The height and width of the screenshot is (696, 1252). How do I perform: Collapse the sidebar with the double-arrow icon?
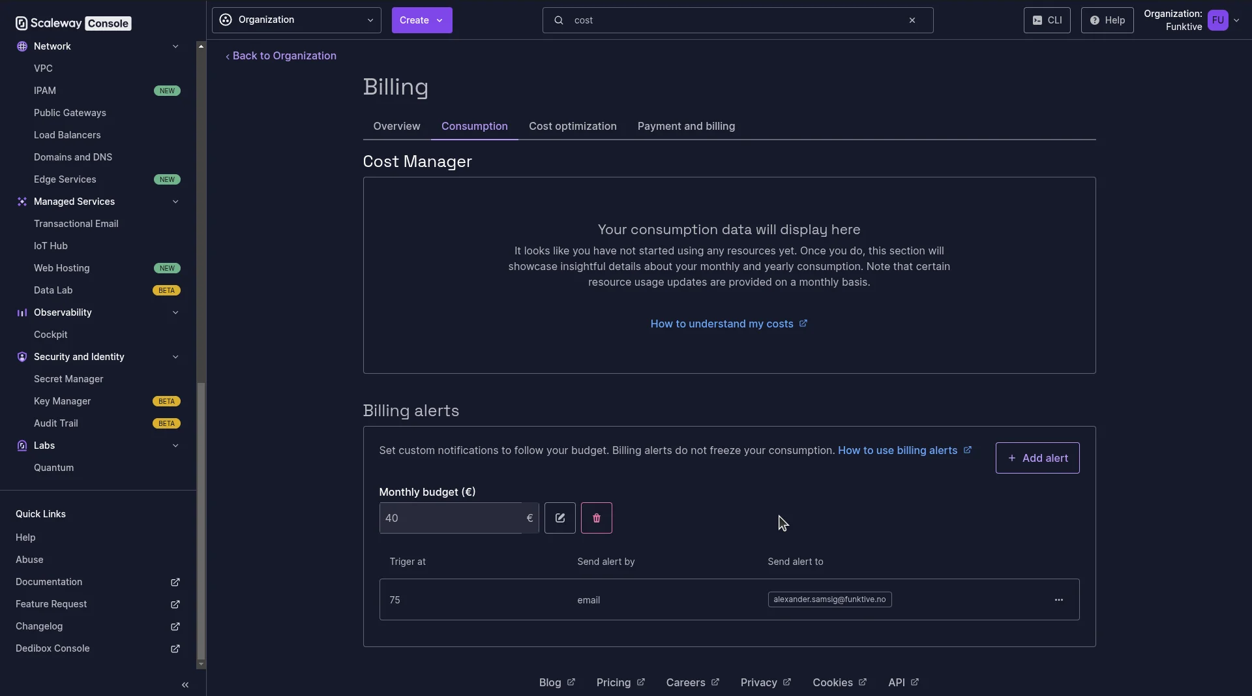[x=185, y=685]
